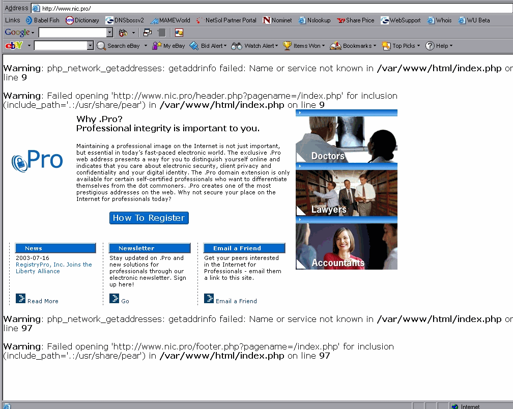Image resolution: width=513 pixels, height=409 pixels.
Task: Click the Google toolbar popup blocker windows icon
Action: 148,33
